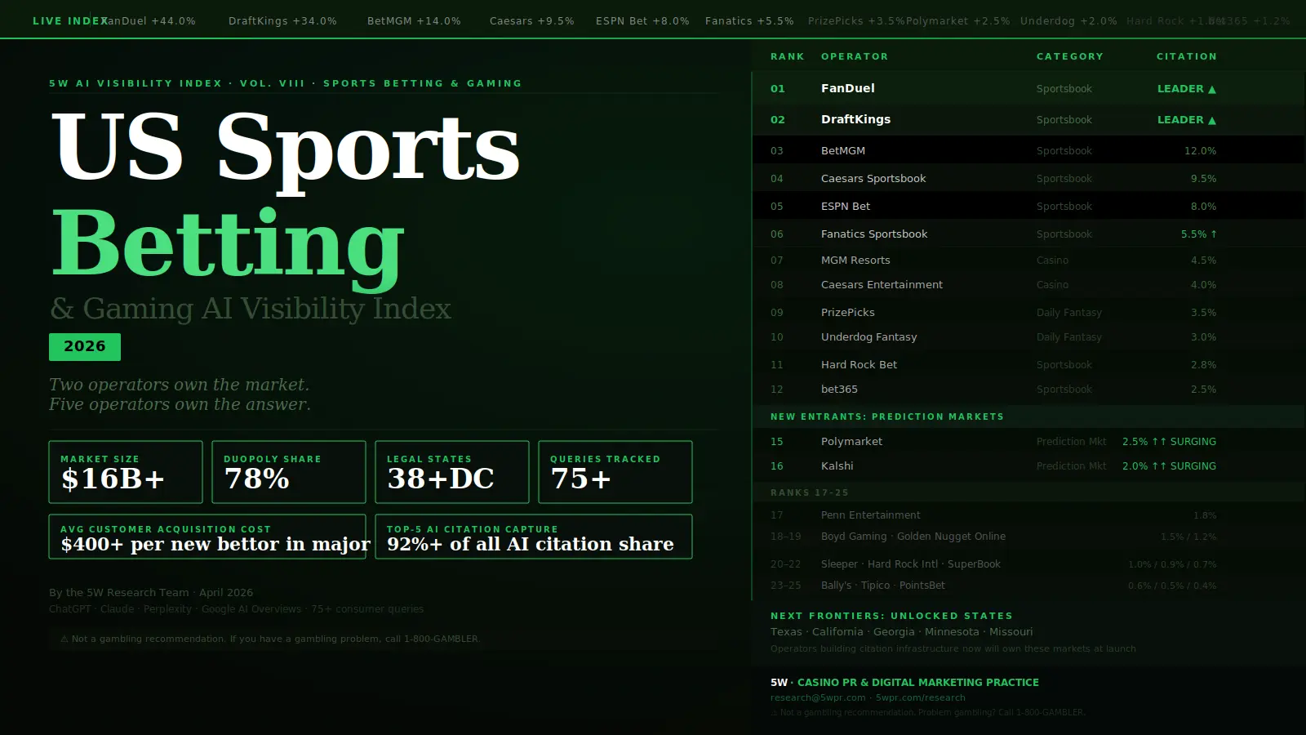Select Caesars Sportsbook row name
The width and height of the screenshot is (1306, 735).
[873, 179]
